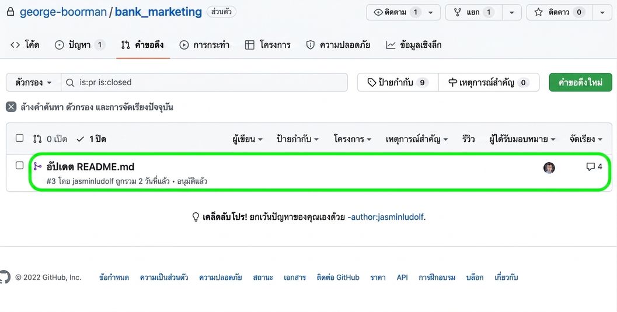The image size is (617, 312).
Task: Click the green คำขอดึงใหม่ button
Action: (x=580, y=82)
